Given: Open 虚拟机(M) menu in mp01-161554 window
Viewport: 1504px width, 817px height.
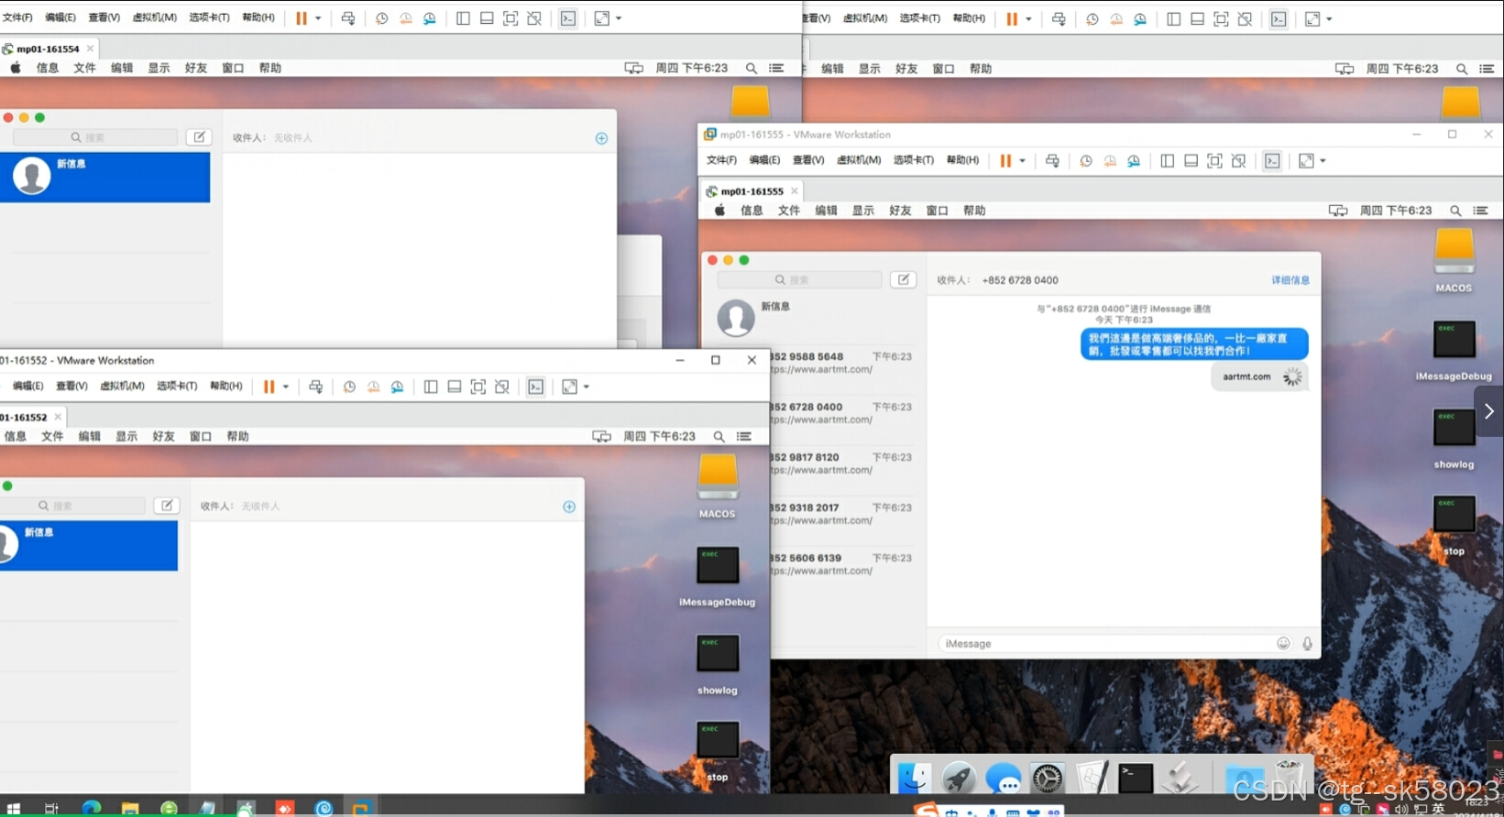Looking at the screenshot, I should (x=155, y=17).
